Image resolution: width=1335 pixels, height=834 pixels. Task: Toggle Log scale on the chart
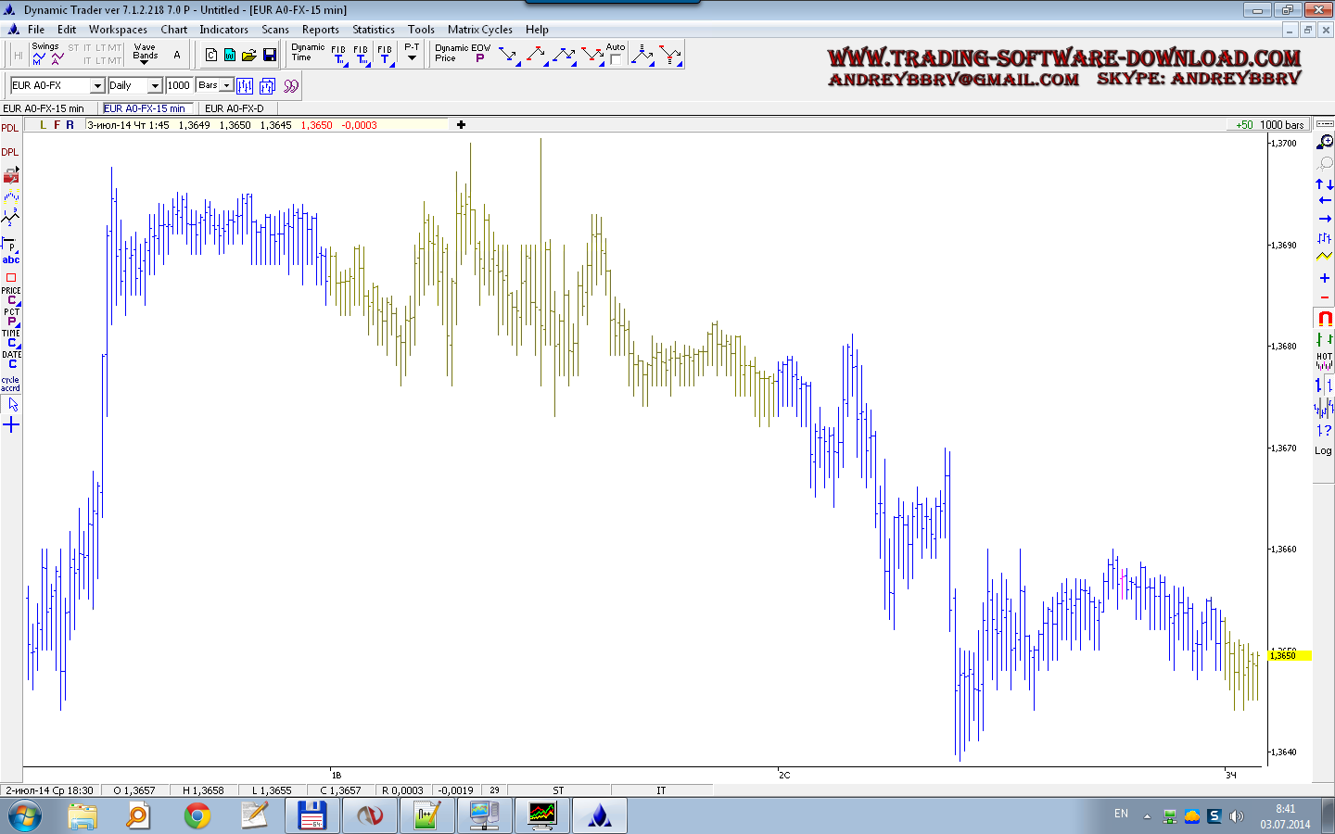point(1323,451)
